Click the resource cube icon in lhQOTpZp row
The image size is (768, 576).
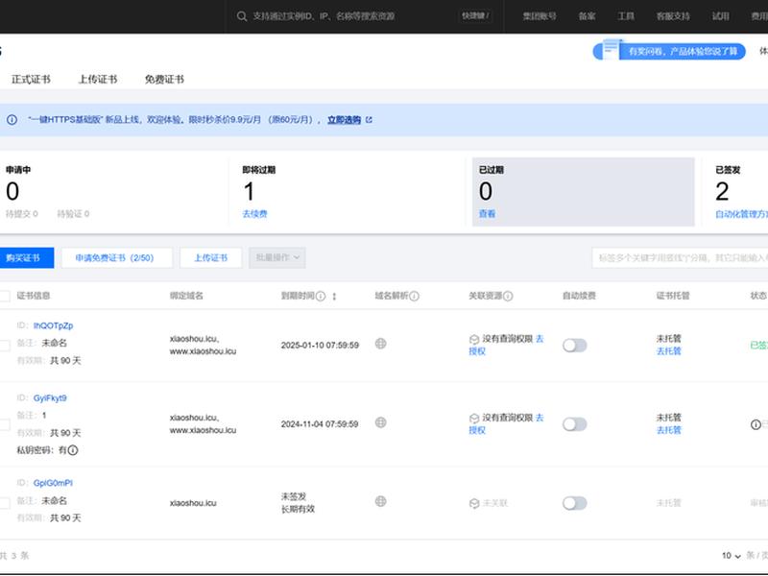(473, 340)
